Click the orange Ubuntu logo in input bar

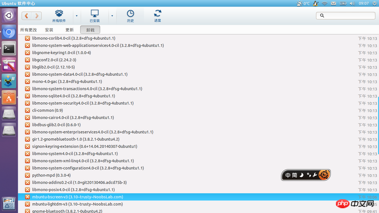(x=324, y=175)
